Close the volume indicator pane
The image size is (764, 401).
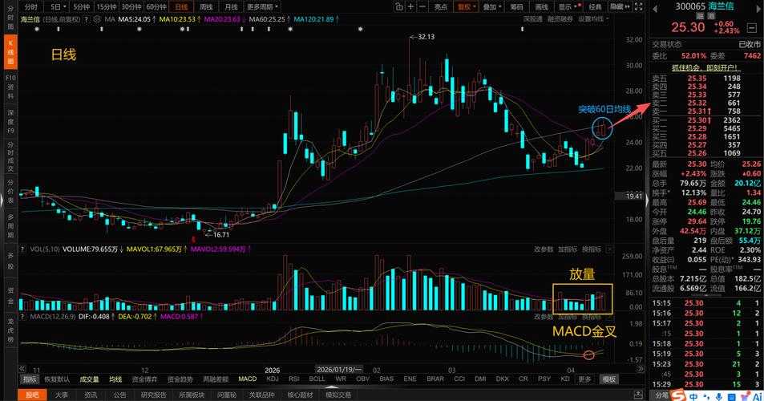coord(609,249)
